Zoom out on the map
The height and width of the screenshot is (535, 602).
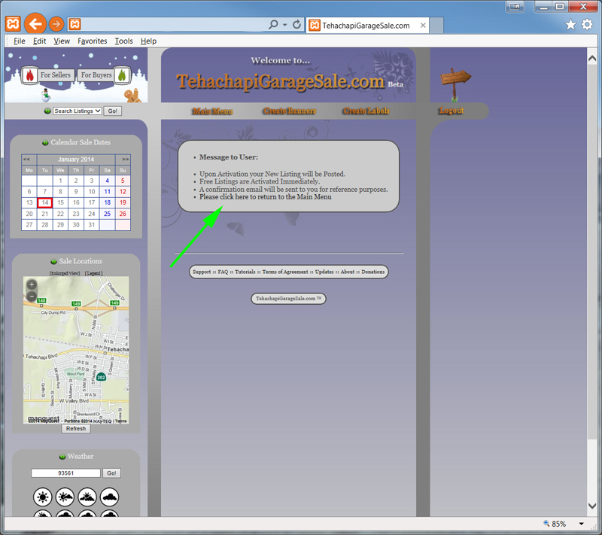(x=32, y=296)
